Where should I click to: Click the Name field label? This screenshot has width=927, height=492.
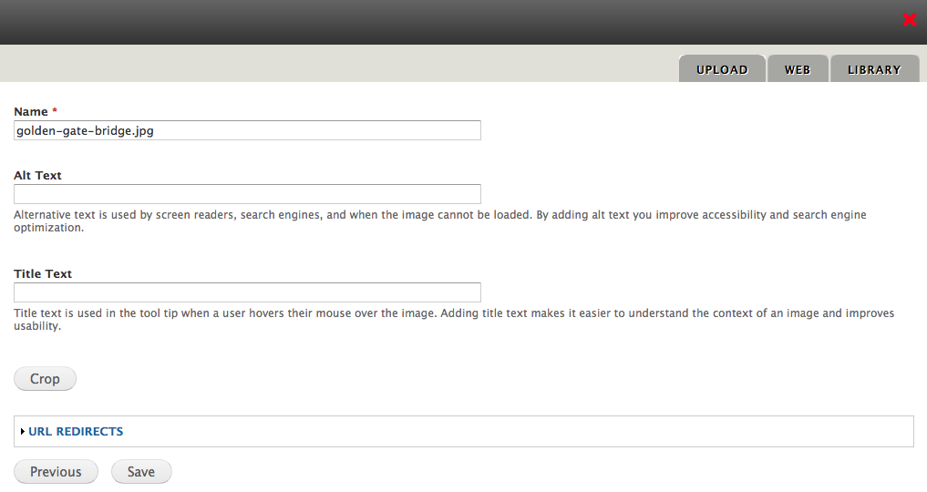coord(31,111)
